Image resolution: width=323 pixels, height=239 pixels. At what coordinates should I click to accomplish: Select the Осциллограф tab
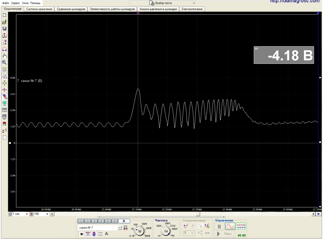tap(13, 9)
